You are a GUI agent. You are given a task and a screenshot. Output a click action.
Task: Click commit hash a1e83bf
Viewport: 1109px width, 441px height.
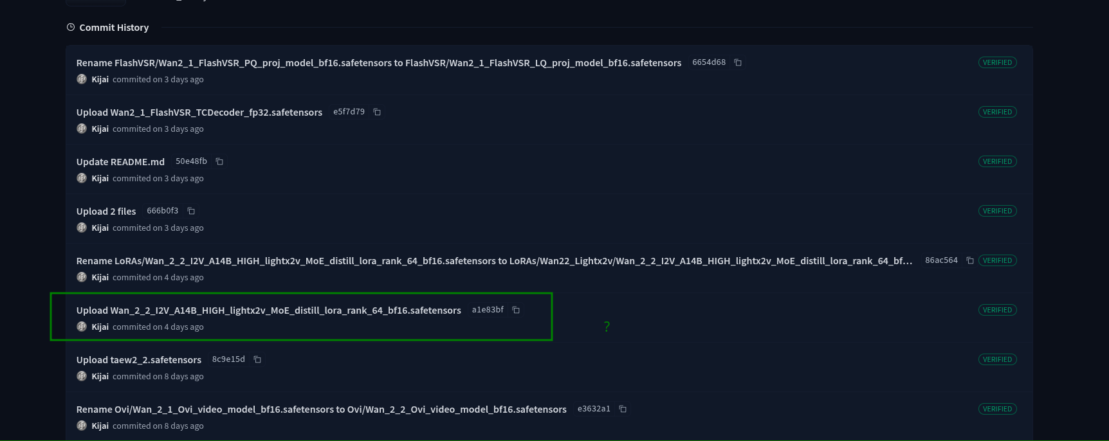(x=488, y=310)
